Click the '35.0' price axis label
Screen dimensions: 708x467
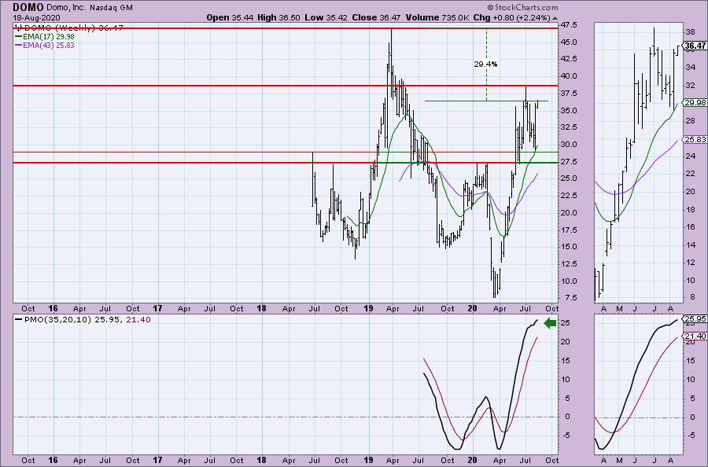point(569,110)
